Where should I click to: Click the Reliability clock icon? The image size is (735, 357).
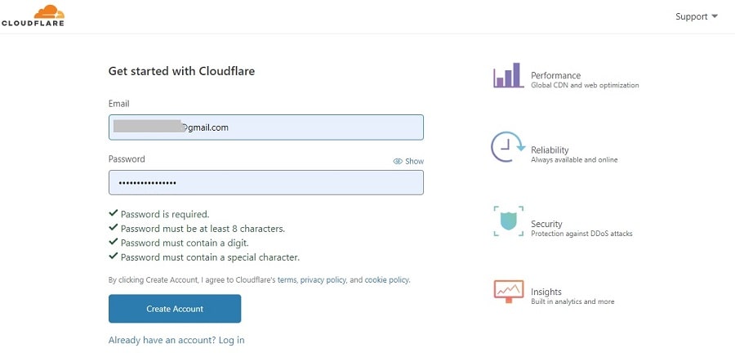pyautogui.click(x=508, y=147)
